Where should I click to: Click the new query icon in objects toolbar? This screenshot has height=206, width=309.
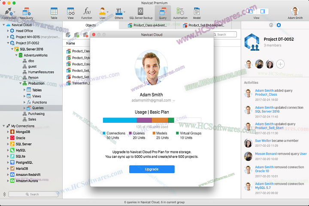[x=77, y=35]
